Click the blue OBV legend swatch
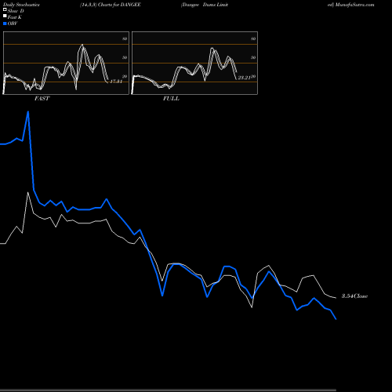Image resolution: width=392 pixels, height=392 pixels. [x=5, y=24]
